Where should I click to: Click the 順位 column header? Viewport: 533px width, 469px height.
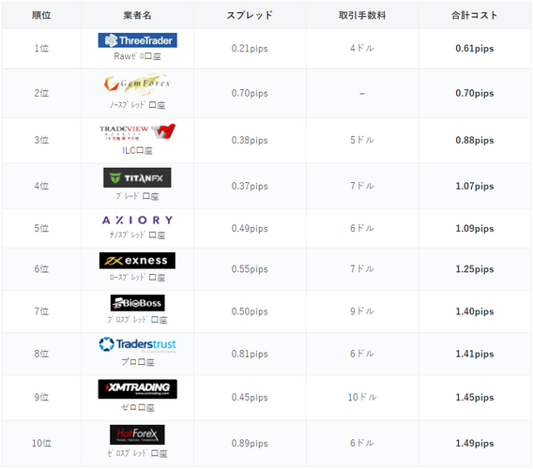(41, 15)
